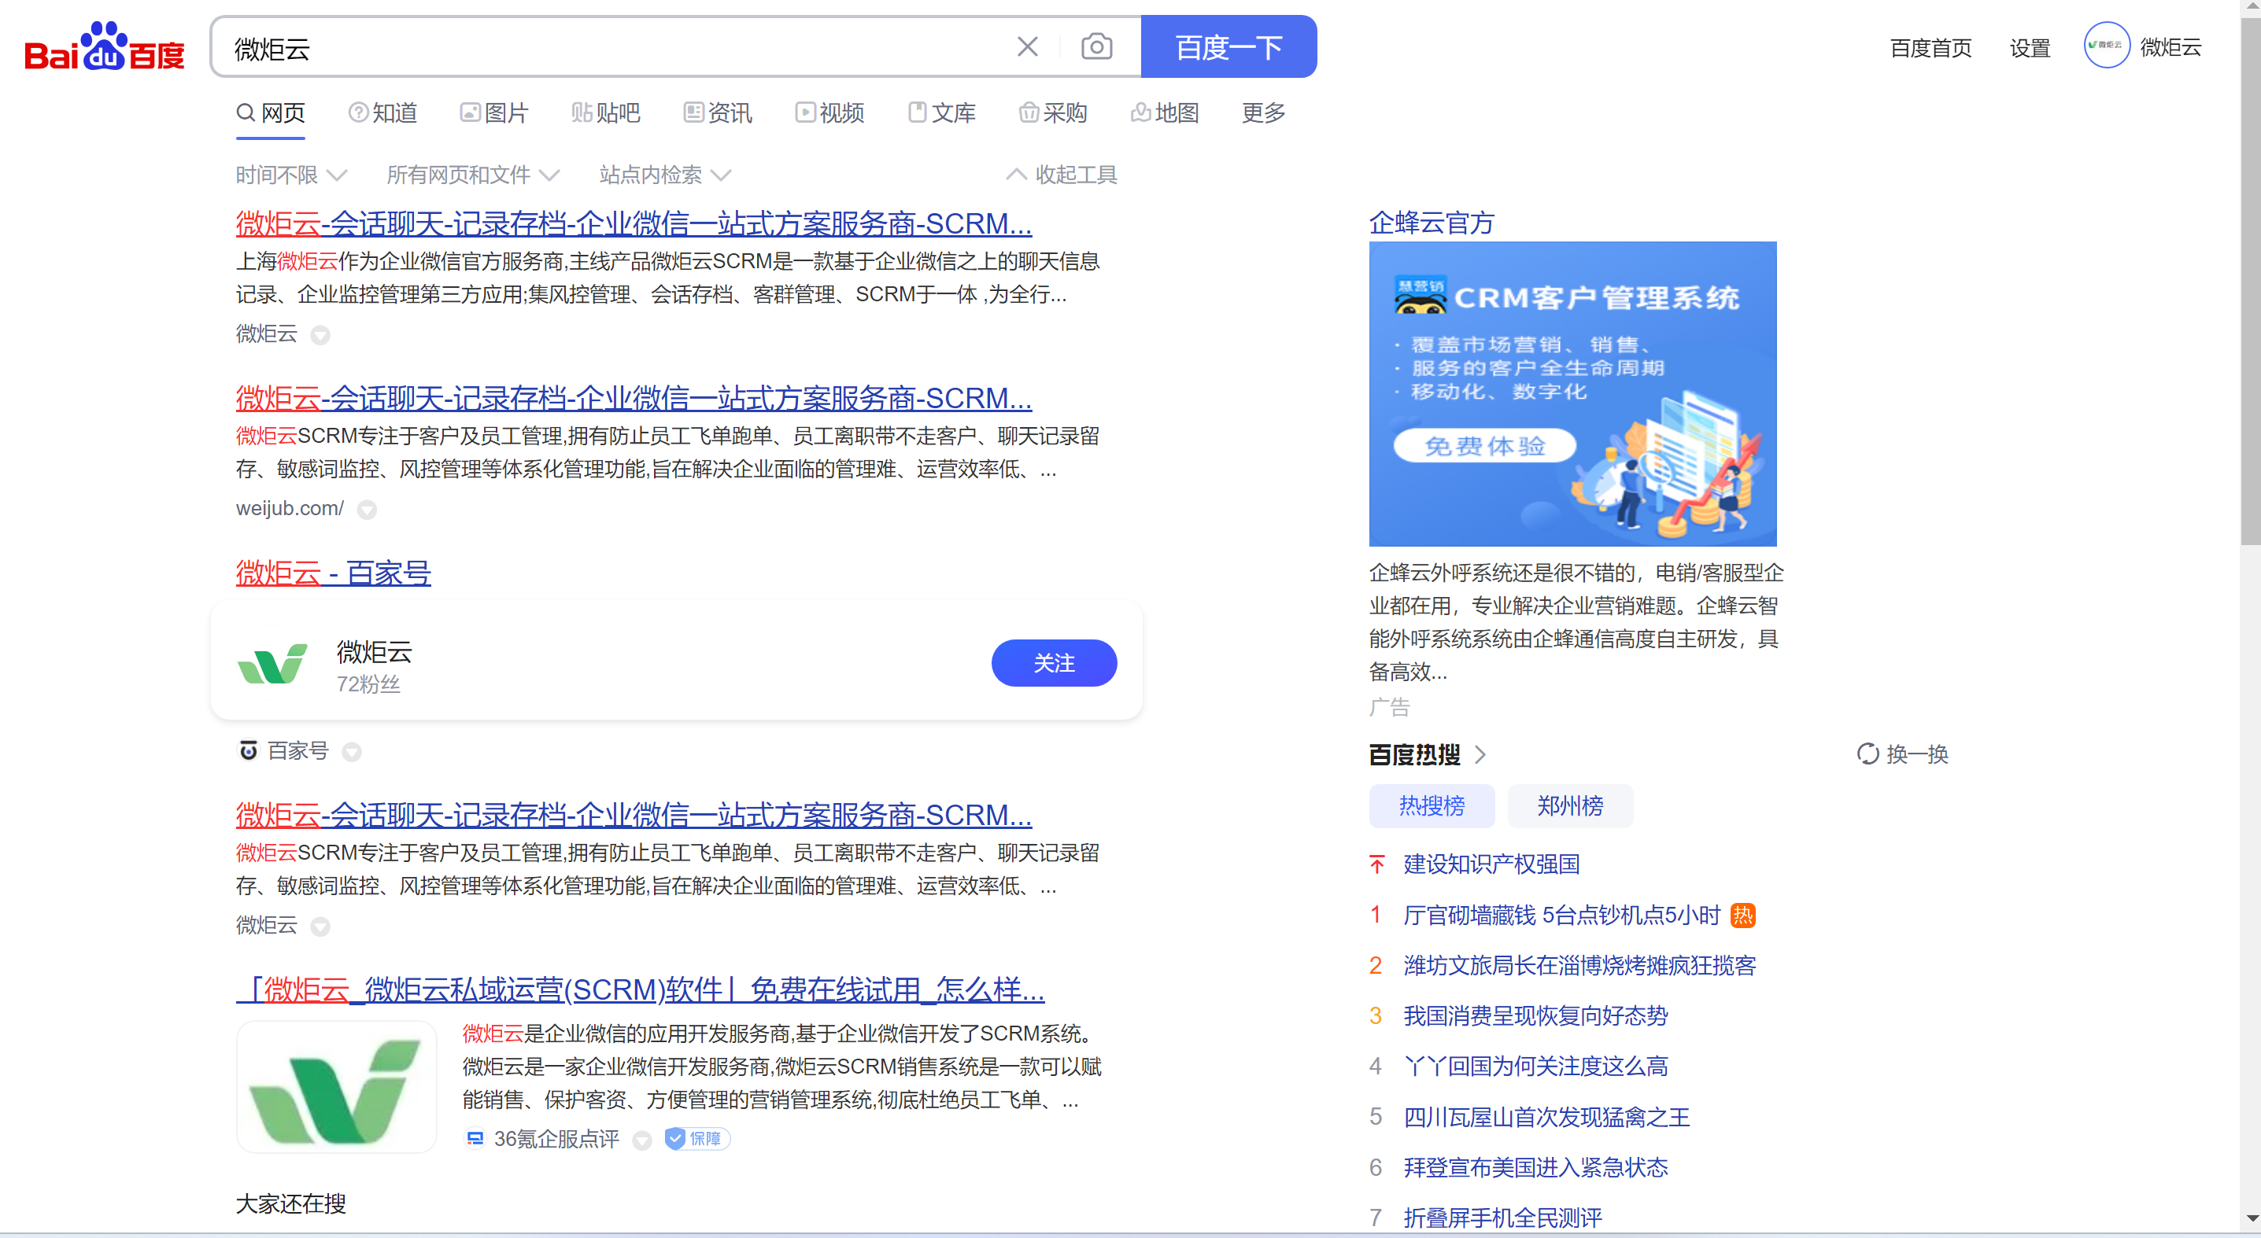The image size is (2261, 1238).
Task: Switch to the 文库 tab
Action: click(942, 113)
